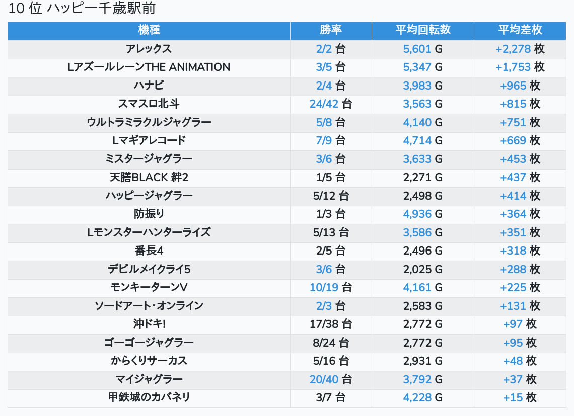The image size is (574, 416).
Task: Select the 'ゴーゴージャグラー' row name
Action: click(x=149, y=343)
